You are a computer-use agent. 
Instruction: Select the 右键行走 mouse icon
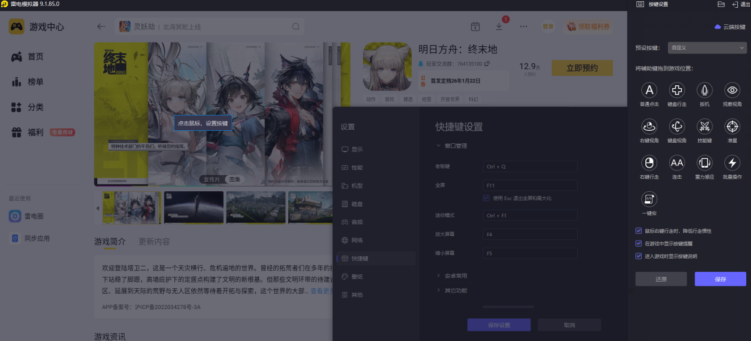tap(650, 162)
